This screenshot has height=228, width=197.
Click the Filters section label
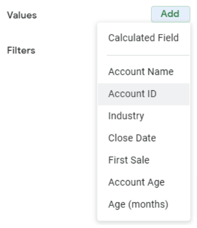click(x=21, y=50)
